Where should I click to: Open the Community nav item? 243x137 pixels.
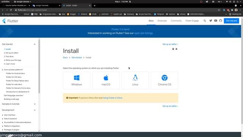[176, 21]
